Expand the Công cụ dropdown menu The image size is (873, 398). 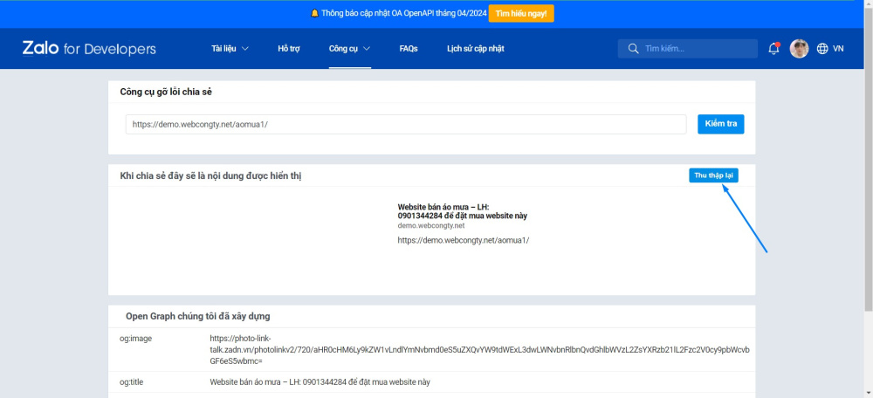pos(349,49)
